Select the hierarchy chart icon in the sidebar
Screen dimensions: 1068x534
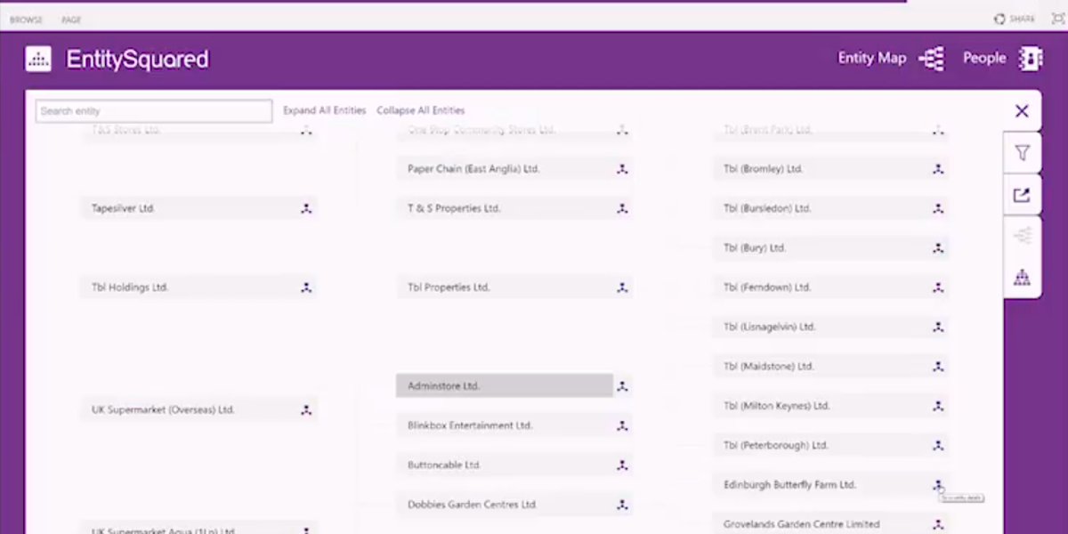click(1022, 278)
